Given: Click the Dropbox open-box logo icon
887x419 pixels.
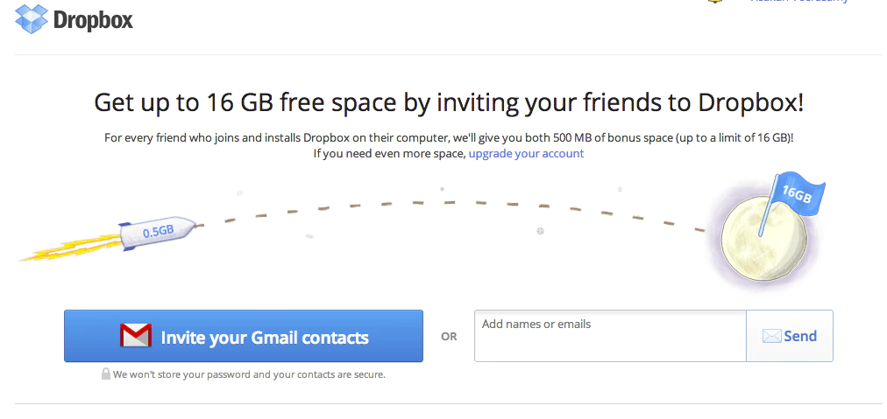Looking at the screenshot, I should (32, 19).
